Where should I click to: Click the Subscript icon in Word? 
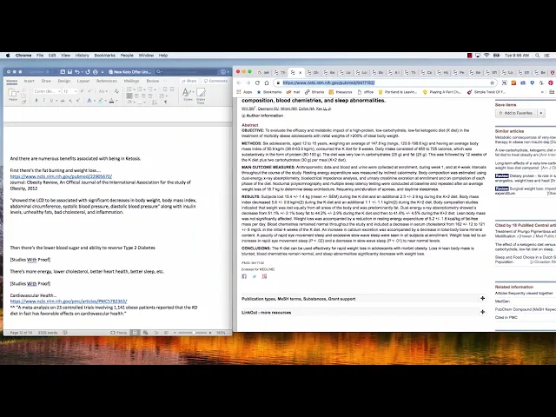70,101
